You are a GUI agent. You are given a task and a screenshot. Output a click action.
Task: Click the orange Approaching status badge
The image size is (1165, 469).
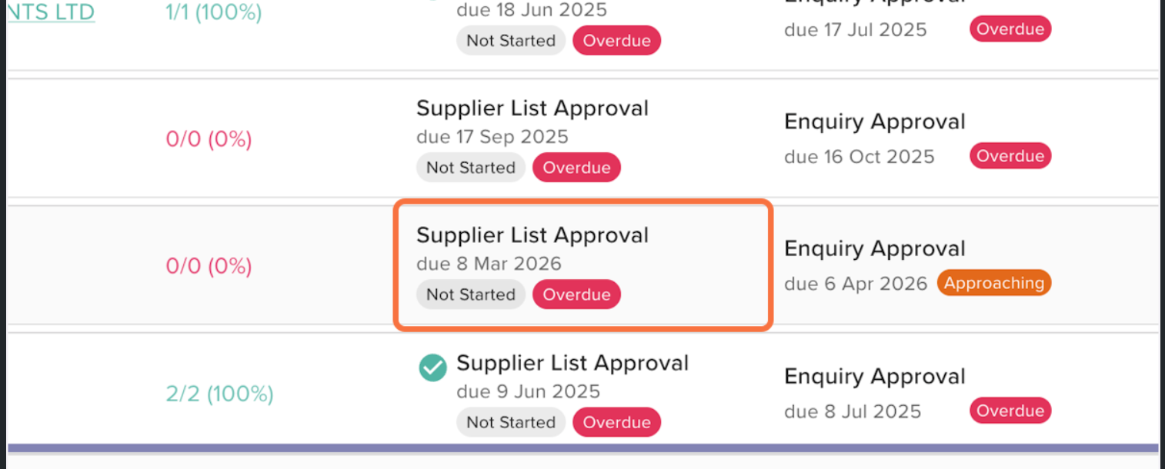pyautogui.click(x=993, y=283)
